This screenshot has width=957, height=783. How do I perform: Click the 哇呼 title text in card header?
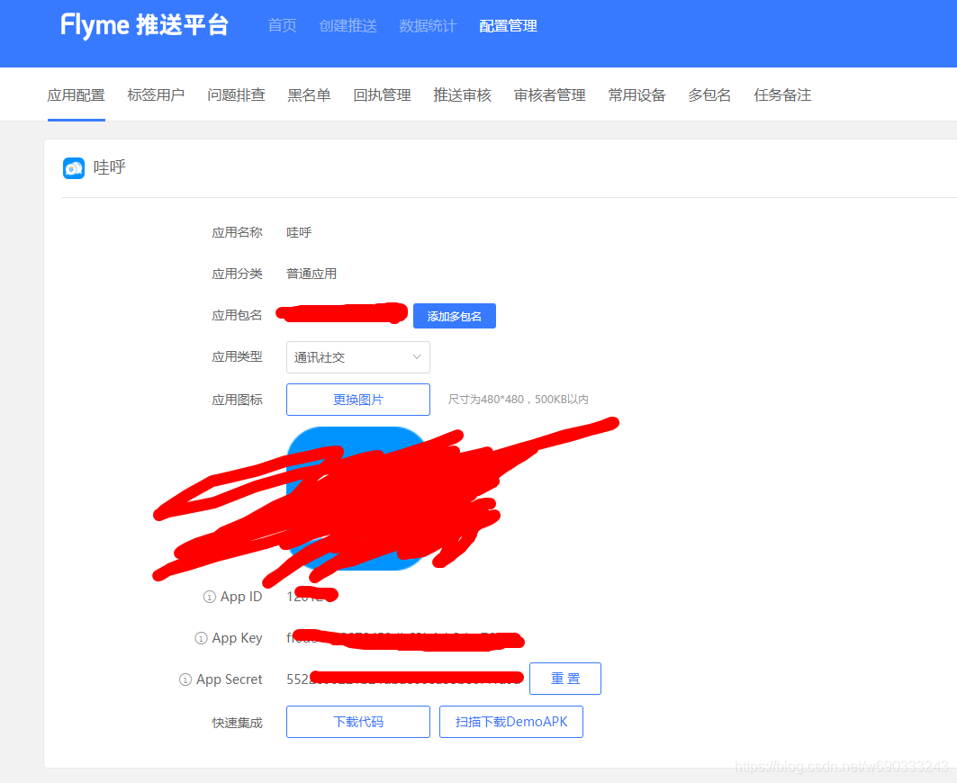tap(110, 167)
